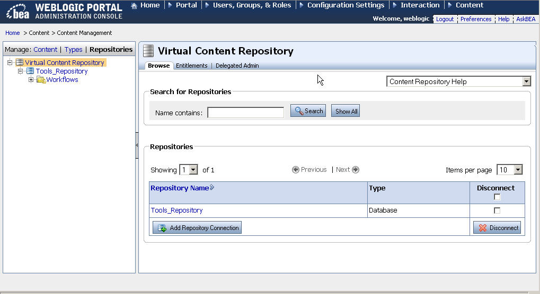Select Tools_Repository node in tree
This screenshot has height=294, width=540.
click(x=61, y=71)
